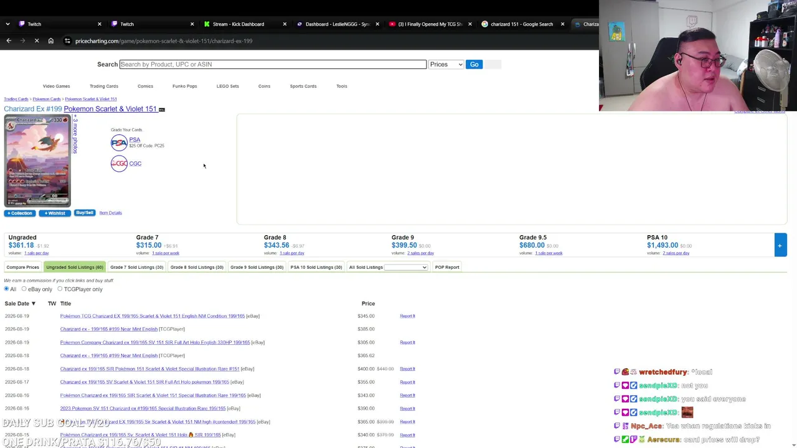Click the Go search button
The width and height of the screenshot is (797, 448).
click(x=474, y=64)
